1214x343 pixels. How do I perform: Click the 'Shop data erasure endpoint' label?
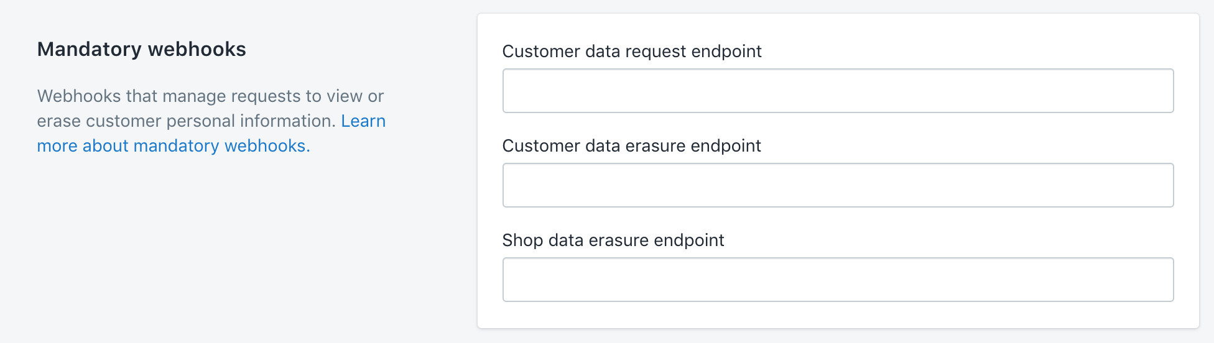(x=613, y=240)
